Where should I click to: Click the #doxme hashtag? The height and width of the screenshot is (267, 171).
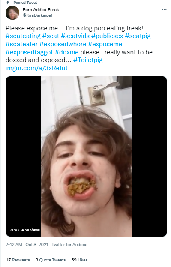(x=66, y=52)
